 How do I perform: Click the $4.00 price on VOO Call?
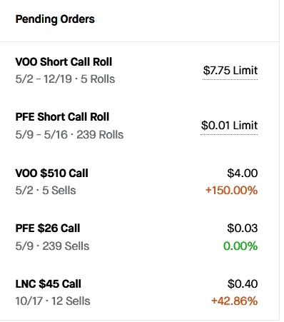click(x=243, y=173)
